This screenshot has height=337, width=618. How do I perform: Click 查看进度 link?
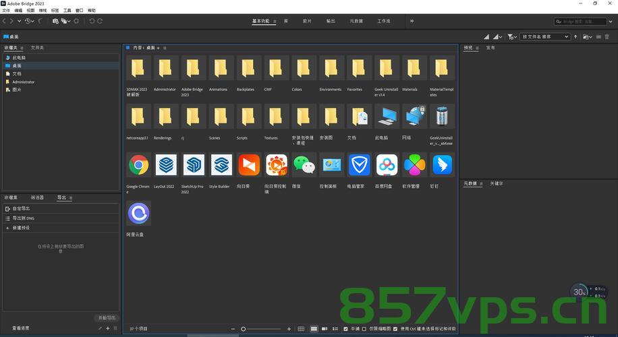(20, 328)
